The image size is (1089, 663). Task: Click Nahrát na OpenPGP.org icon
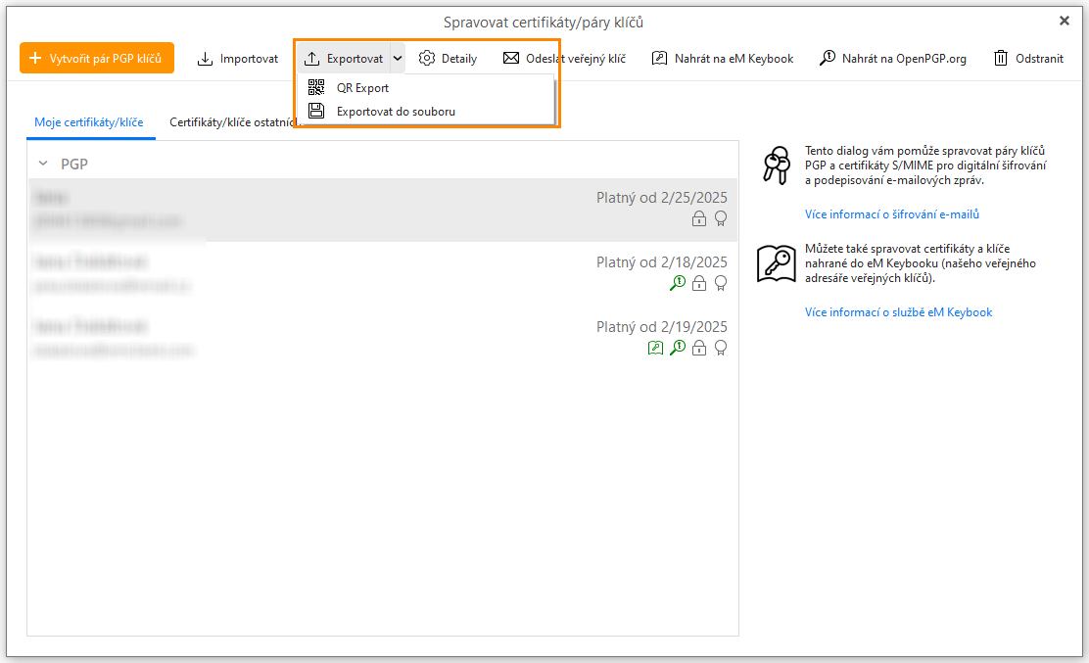[x=828, y=59]
